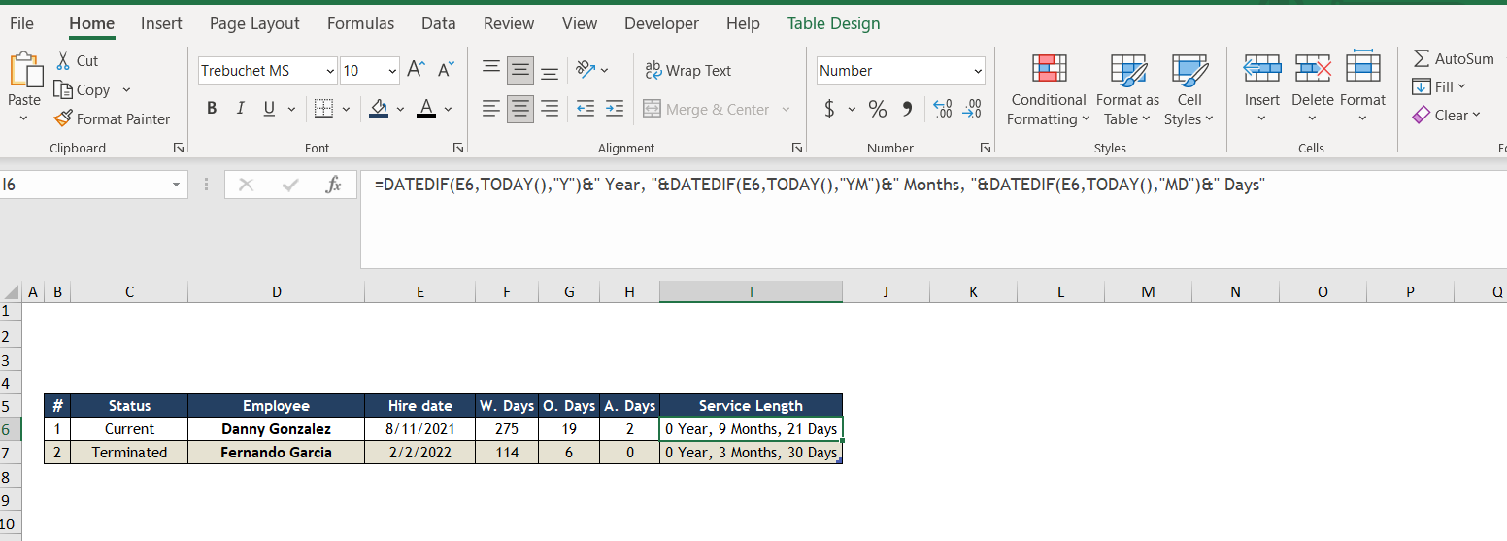This screenshot has height=541, width=1507.
Task: Toggle Center horizontal alignment
Action: [520, 109]
